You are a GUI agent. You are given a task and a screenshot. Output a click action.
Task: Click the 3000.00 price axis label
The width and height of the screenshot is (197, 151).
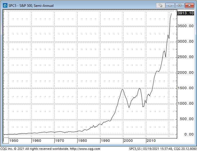coord(186,41)
